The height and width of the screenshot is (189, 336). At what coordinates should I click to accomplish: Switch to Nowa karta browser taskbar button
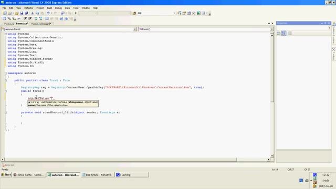click(29, 175)
